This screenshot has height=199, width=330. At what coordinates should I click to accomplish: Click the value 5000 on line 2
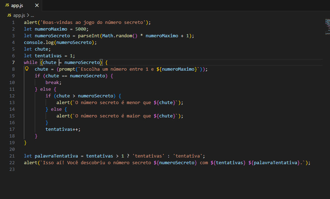pos(80,29)
